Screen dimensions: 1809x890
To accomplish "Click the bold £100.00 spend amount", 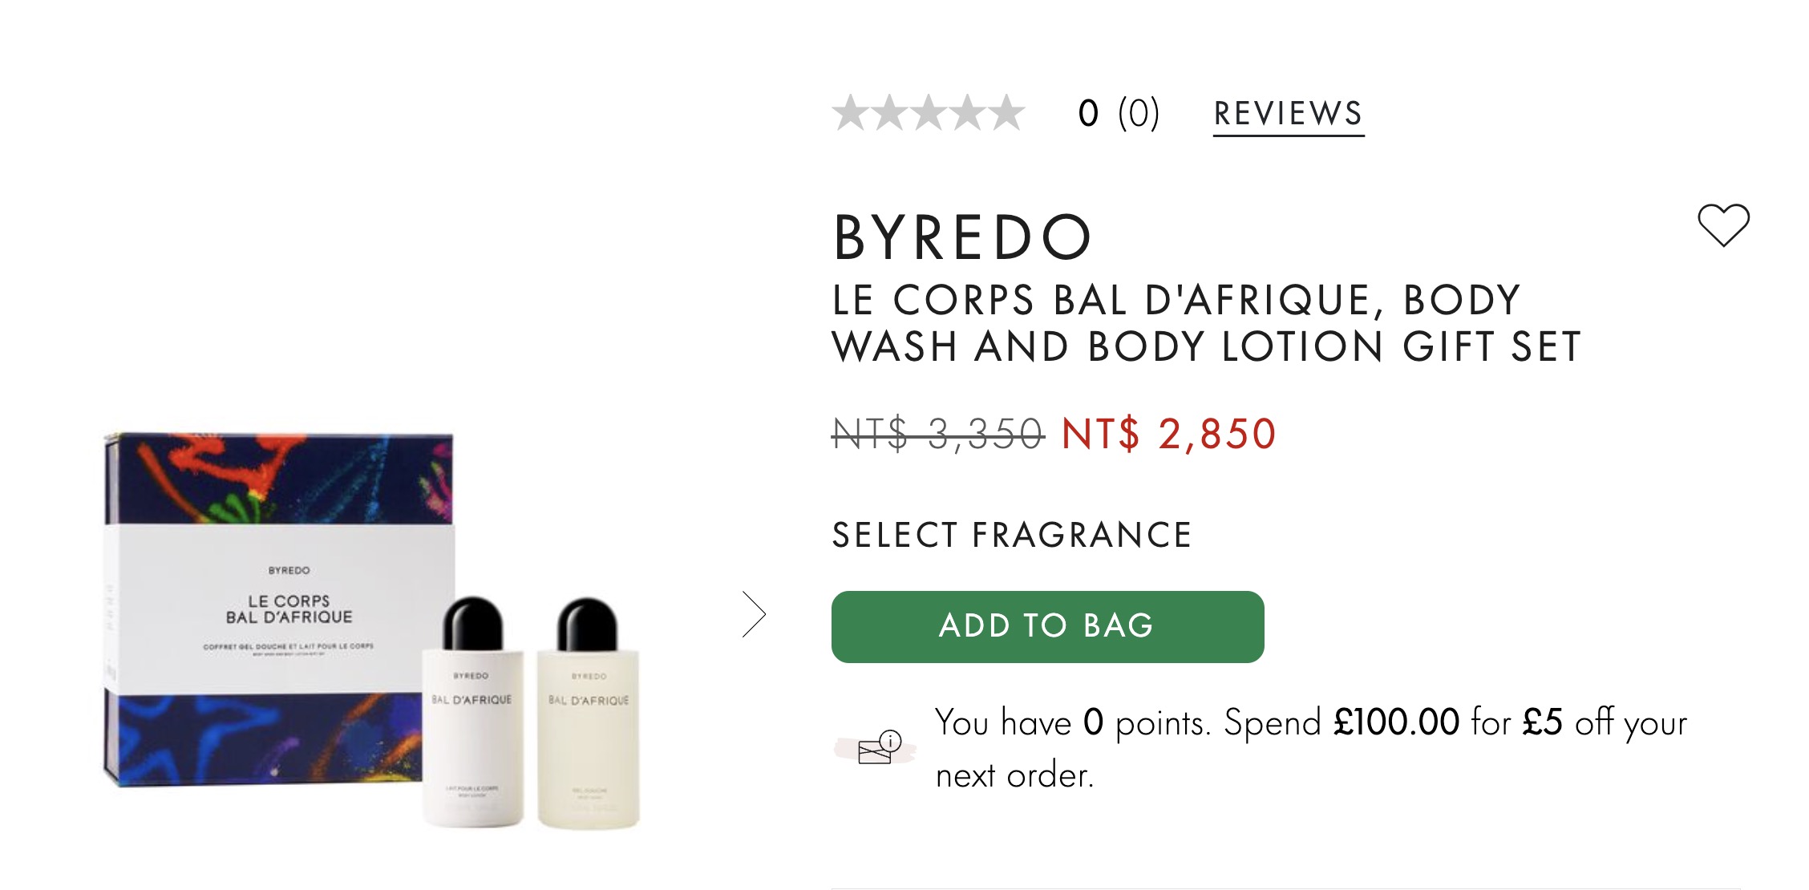I will coord(1395,722).
